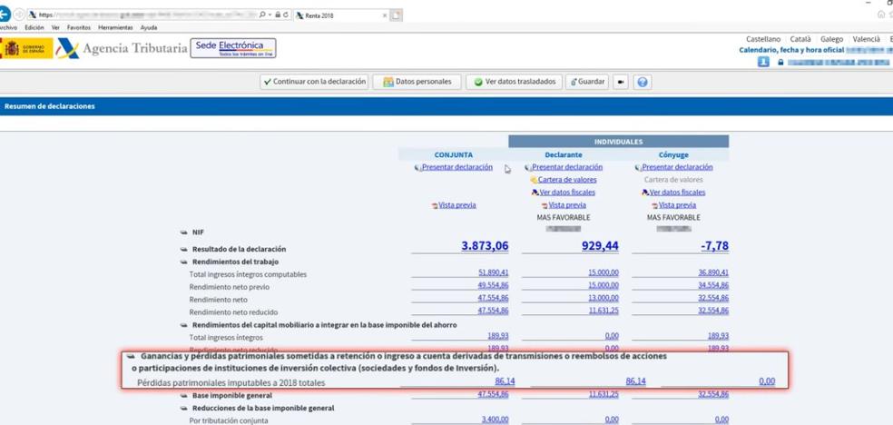Click the Gobierno de España logo
The height and width of the screenshot is (425, 893).
click(x=26, y=48)
